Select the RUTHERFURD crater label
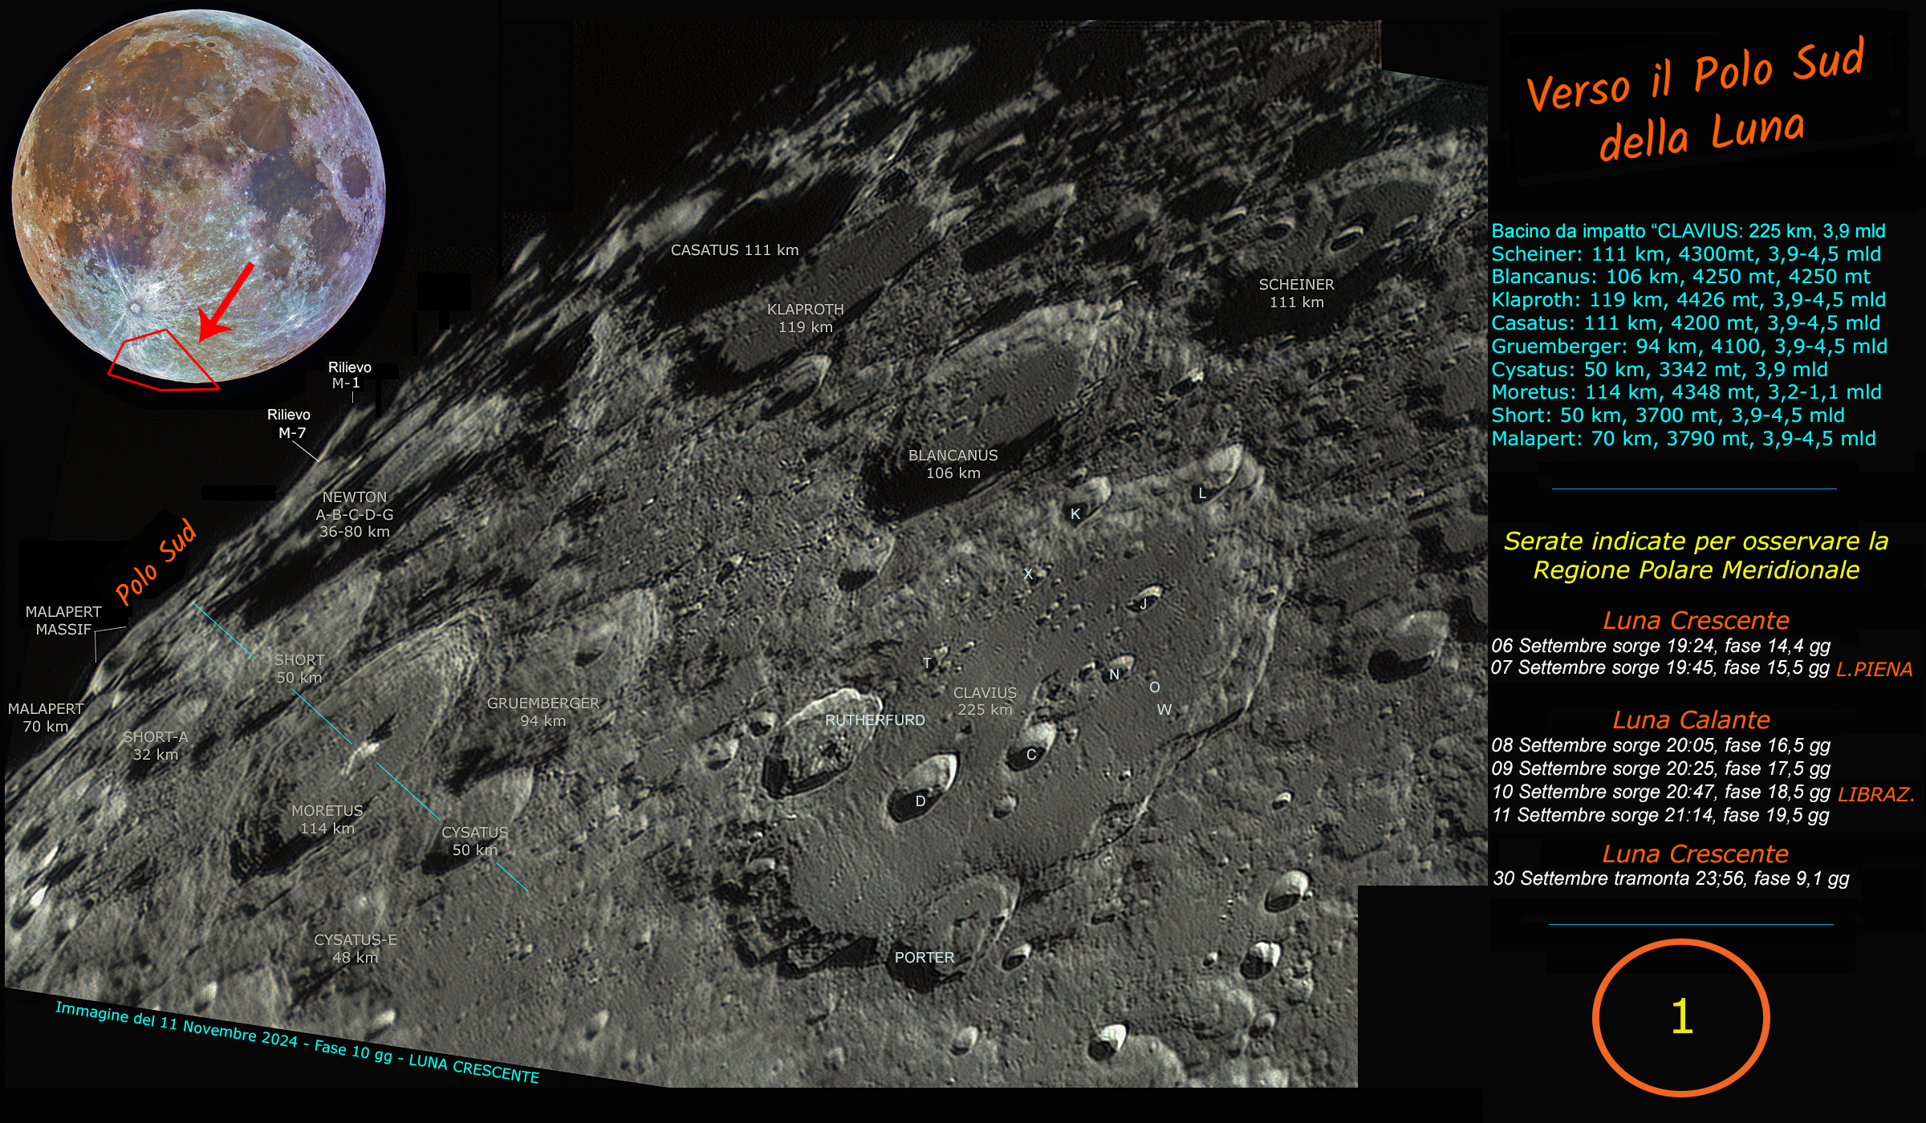This screenshot has width=1926, height=1123. click(x=875, y=720)
